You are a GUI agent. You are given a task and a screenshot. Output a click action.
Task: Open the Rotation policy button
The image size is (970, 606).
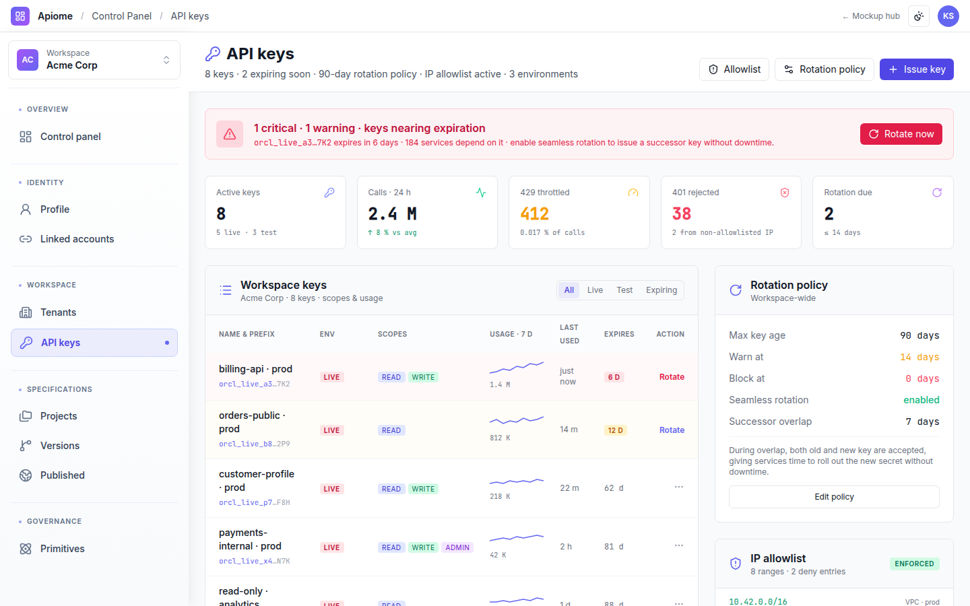825,69
